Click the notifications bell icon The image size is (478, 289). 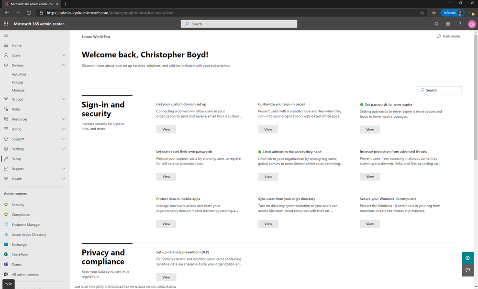tap(436, 24)
